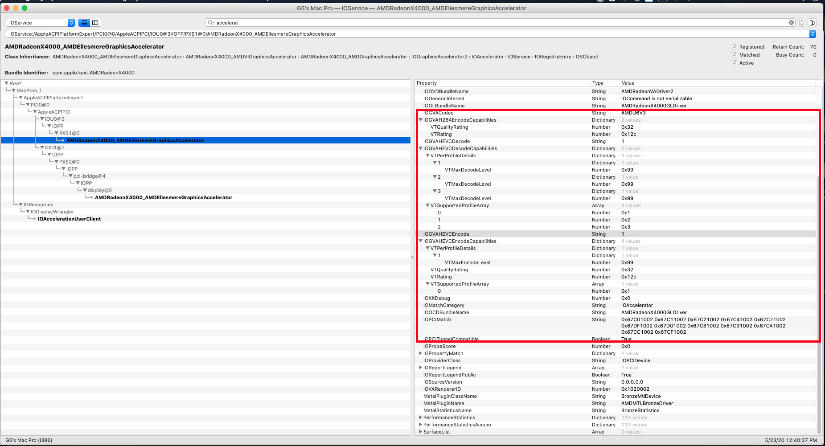Select the VTMaxEncodeLevel property row
825x446 pixels.
coord(616,262)
